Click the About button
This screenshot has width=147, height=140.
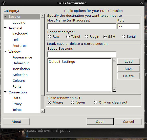tap(16, 122)
